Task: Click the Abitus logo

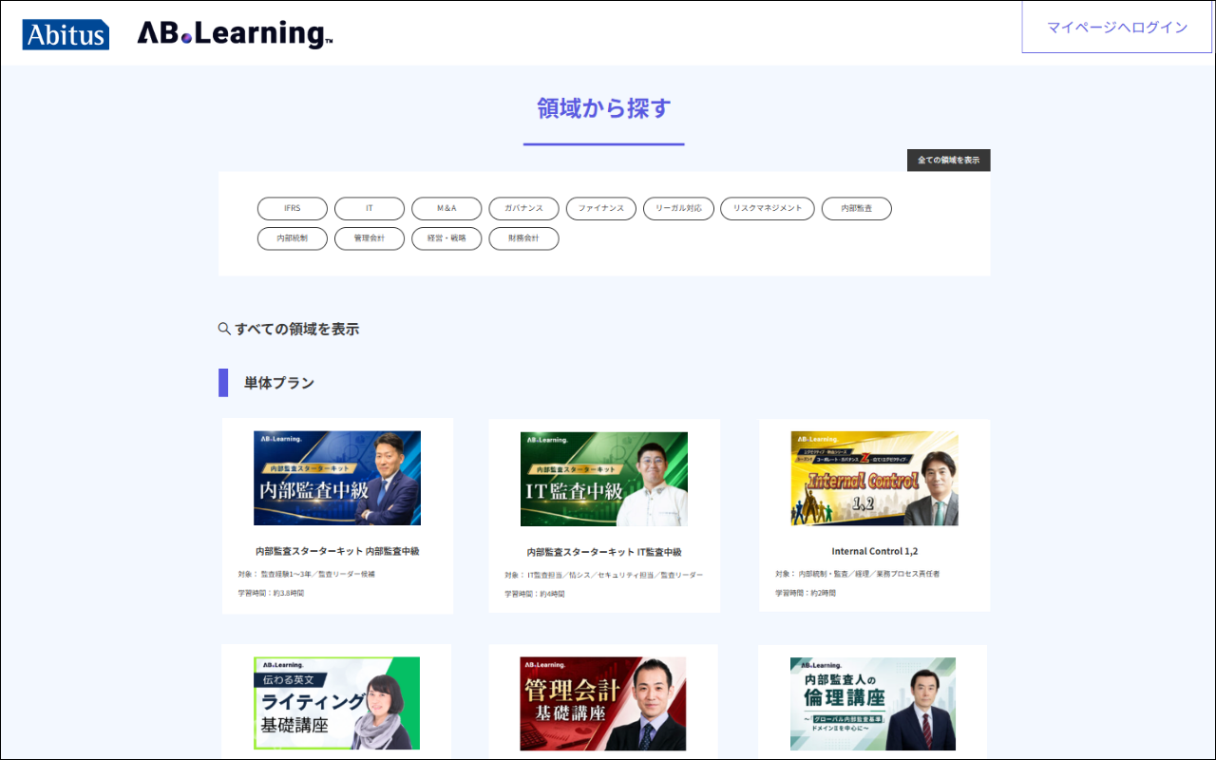Action: click(66, 34)
